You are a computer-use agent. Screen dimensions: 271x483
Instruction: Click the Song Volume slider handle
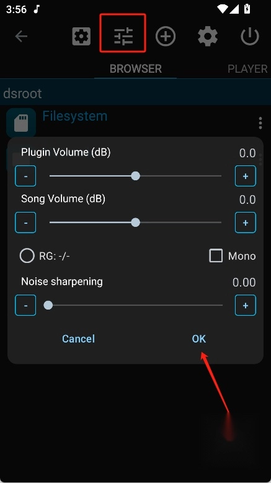click(135, 223)
